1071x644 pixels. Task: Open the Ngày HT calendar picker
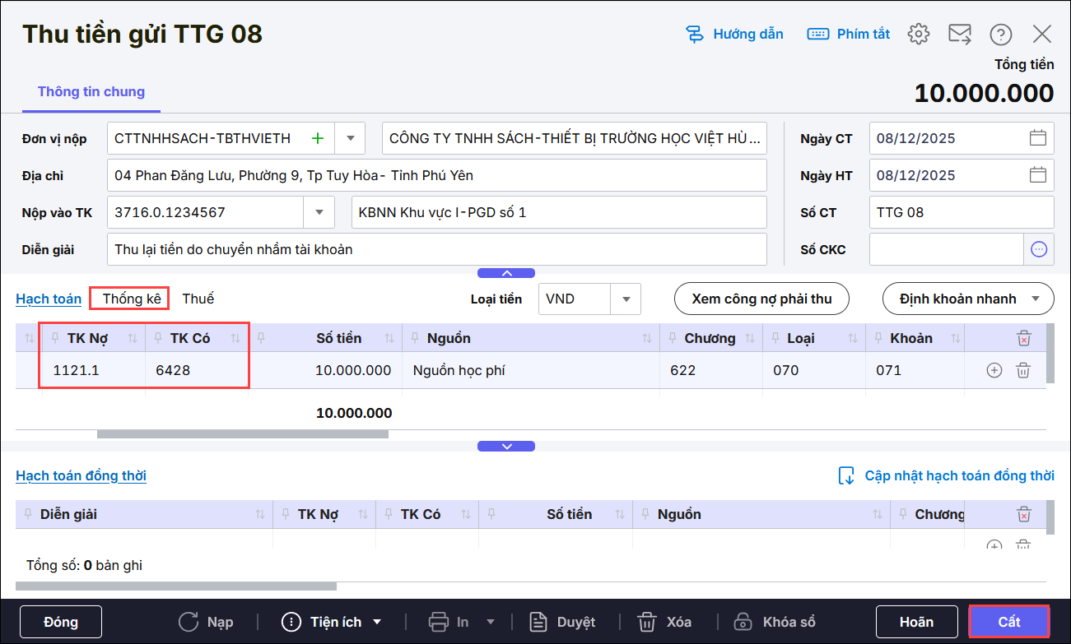1038,175
